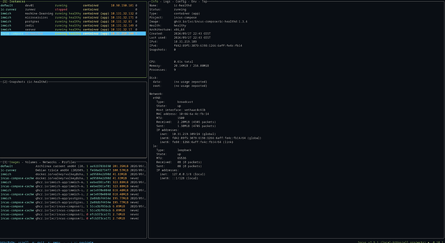Select the Info tab
Viewport: 445px width, 243px height.
click(154, 1)
